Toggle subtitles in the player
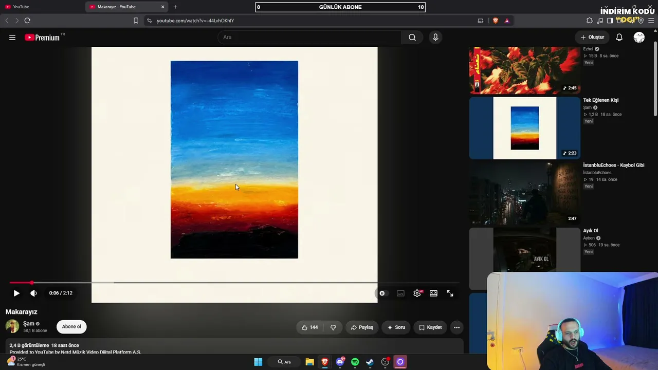 [x=400, y=293]
